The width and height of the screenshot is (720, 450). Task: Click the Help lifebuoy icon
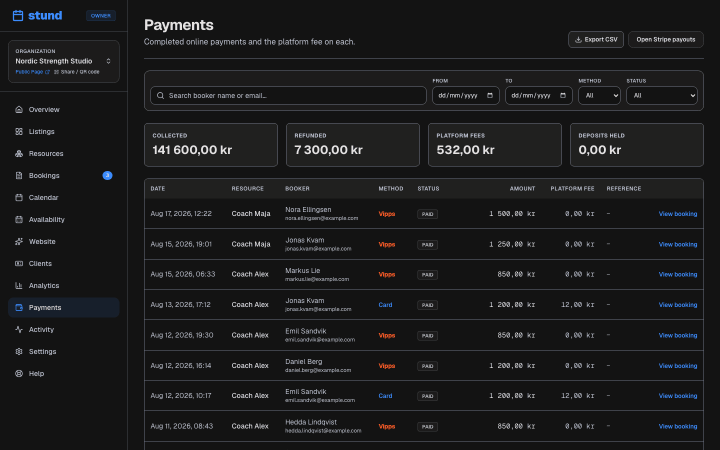19,373
